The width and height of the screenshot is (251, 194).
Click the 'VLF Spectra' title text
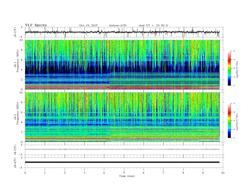[36, 25]
